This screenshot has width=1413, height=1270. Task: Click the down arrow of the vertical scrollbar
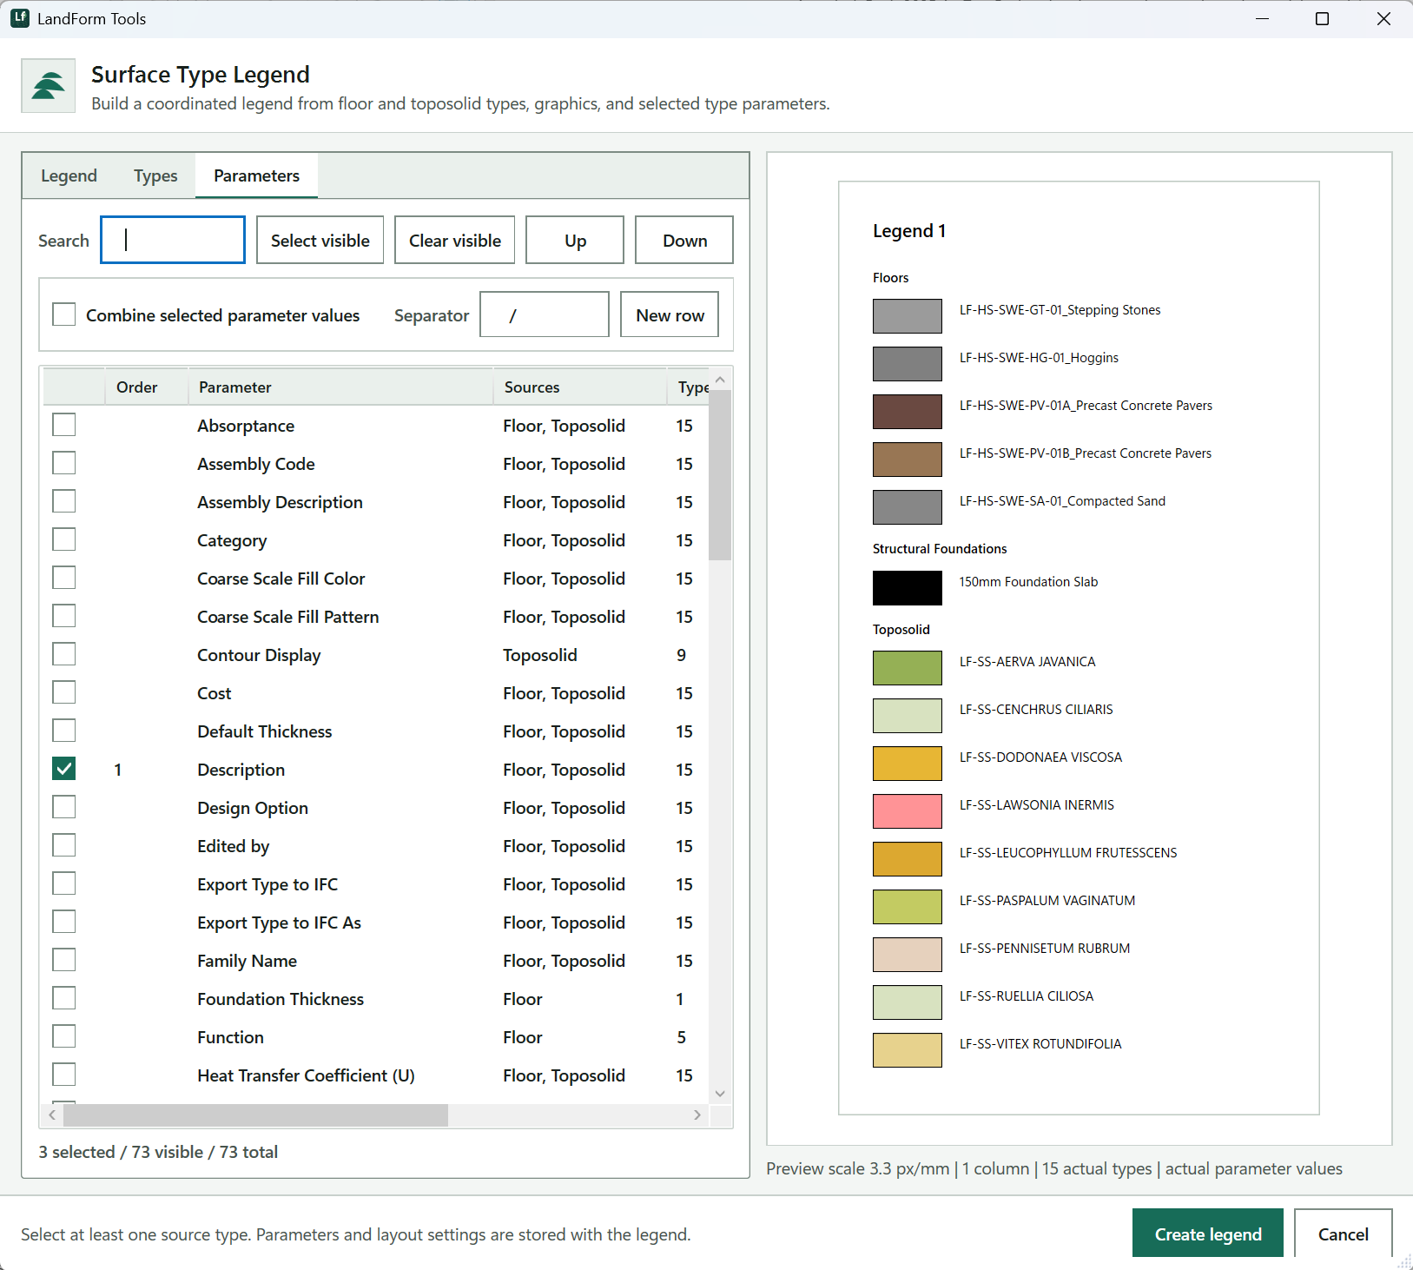(x=720, y=1094)
